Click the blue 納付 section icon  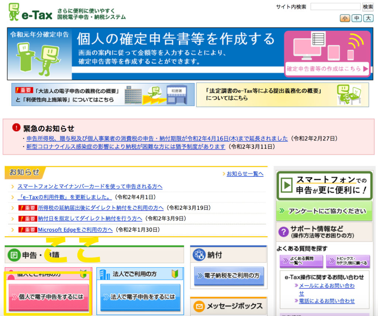(199, 255)
